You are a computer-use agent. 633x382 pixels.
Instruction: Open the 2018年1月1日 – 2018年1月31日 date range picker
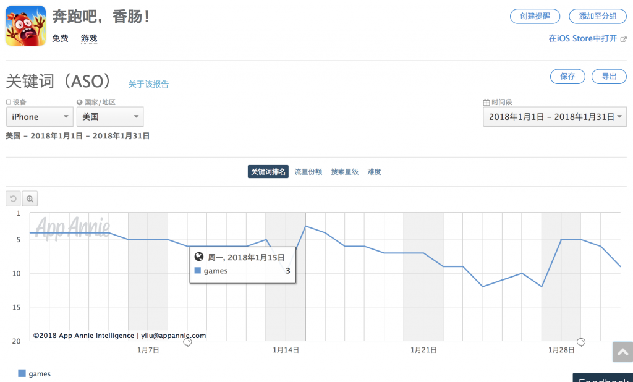click(554, 117)
